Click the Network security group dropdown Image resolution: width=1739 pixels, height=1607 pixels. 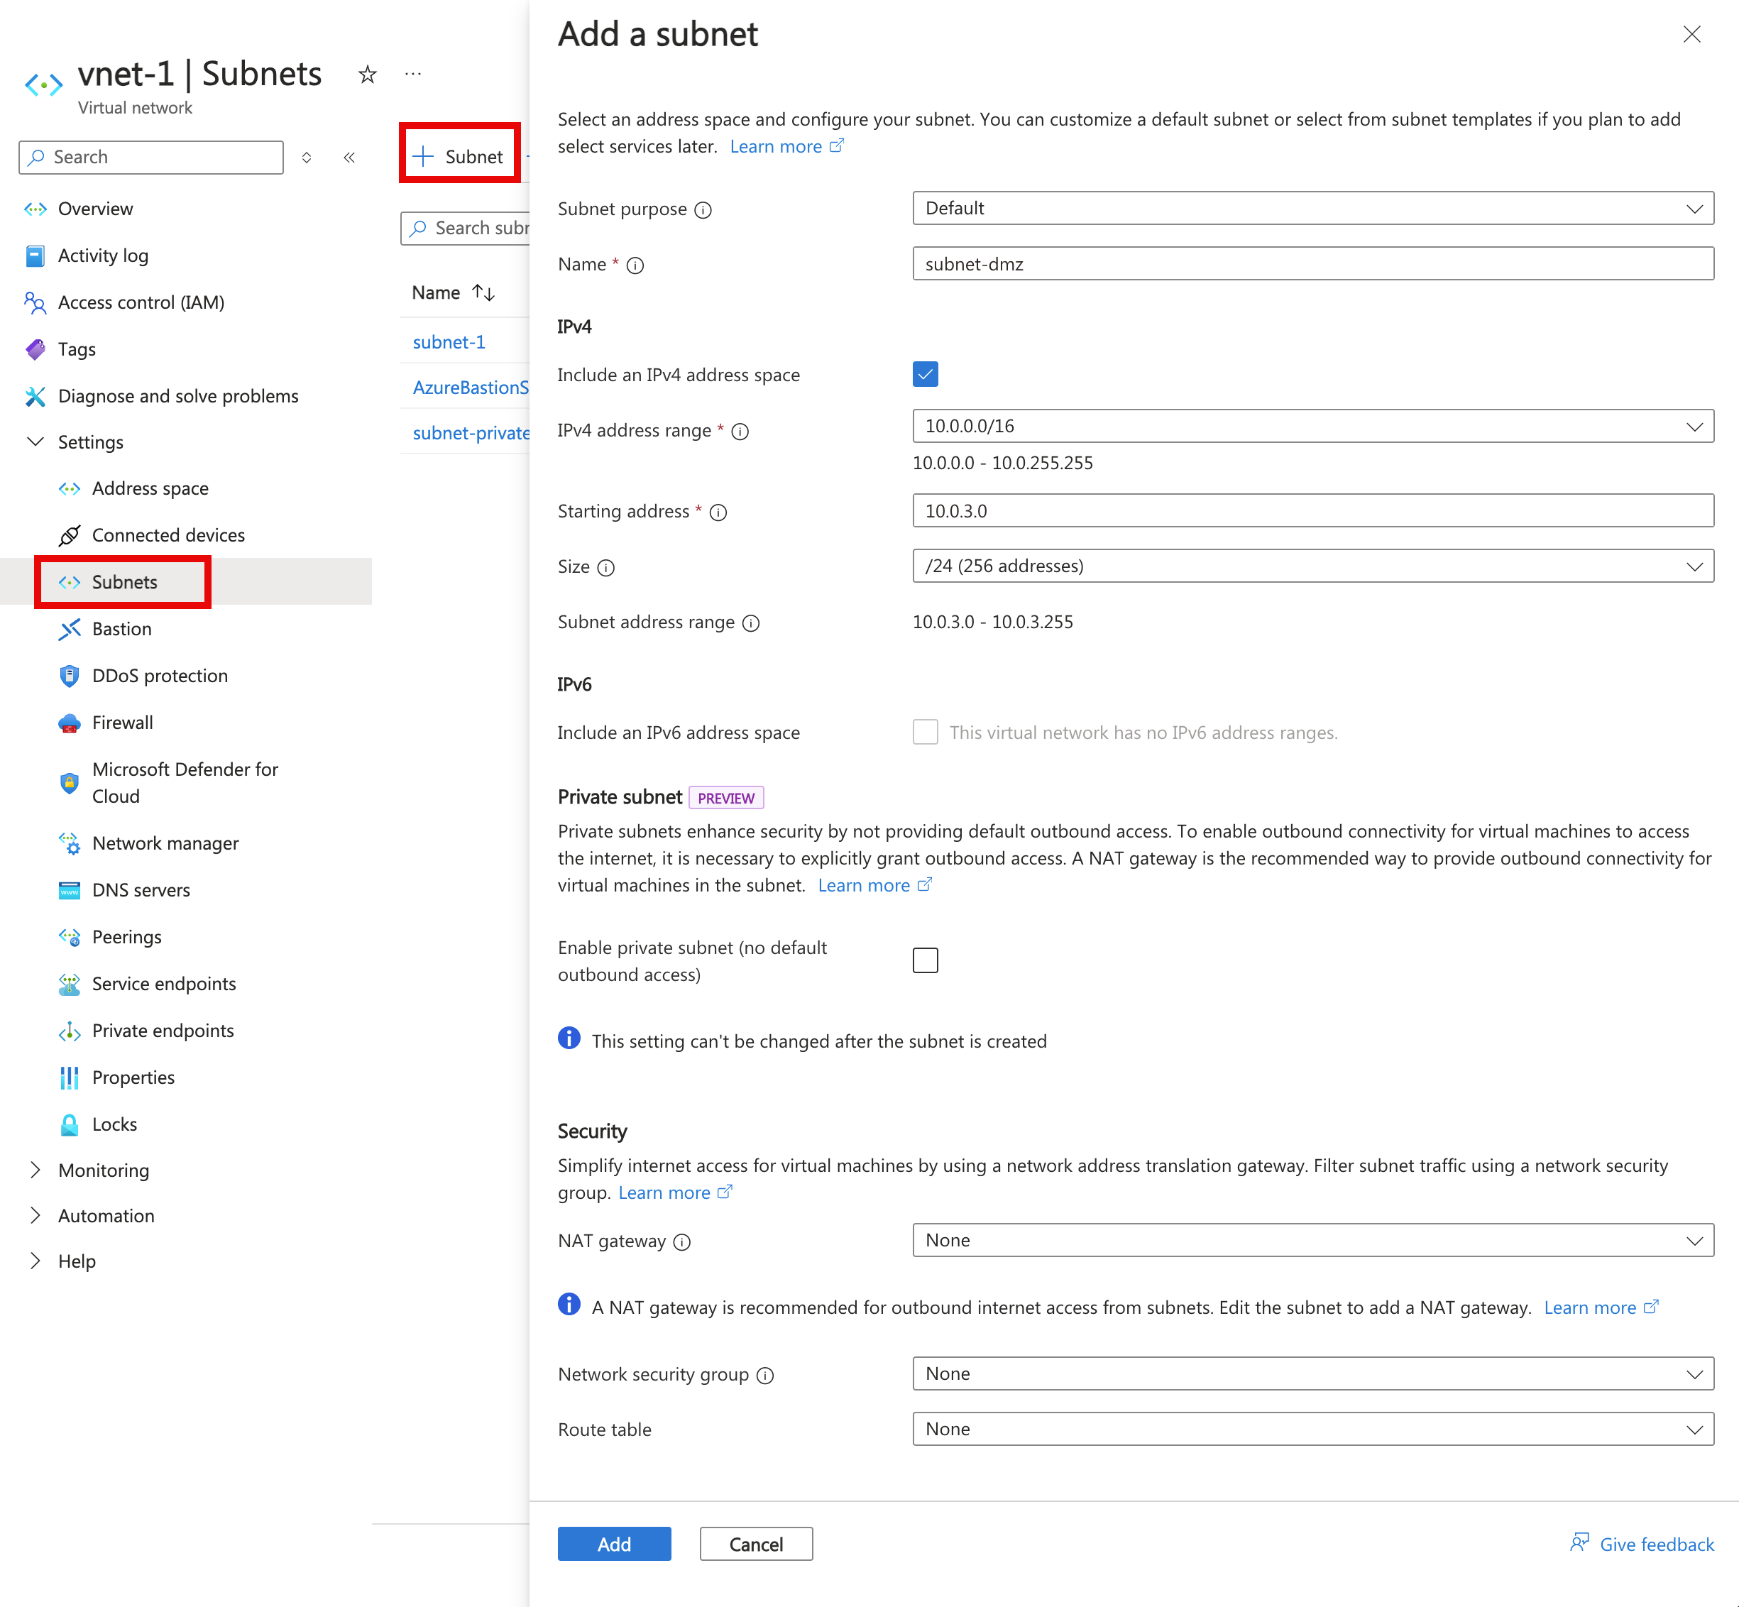click(x=1310, y=1372)
